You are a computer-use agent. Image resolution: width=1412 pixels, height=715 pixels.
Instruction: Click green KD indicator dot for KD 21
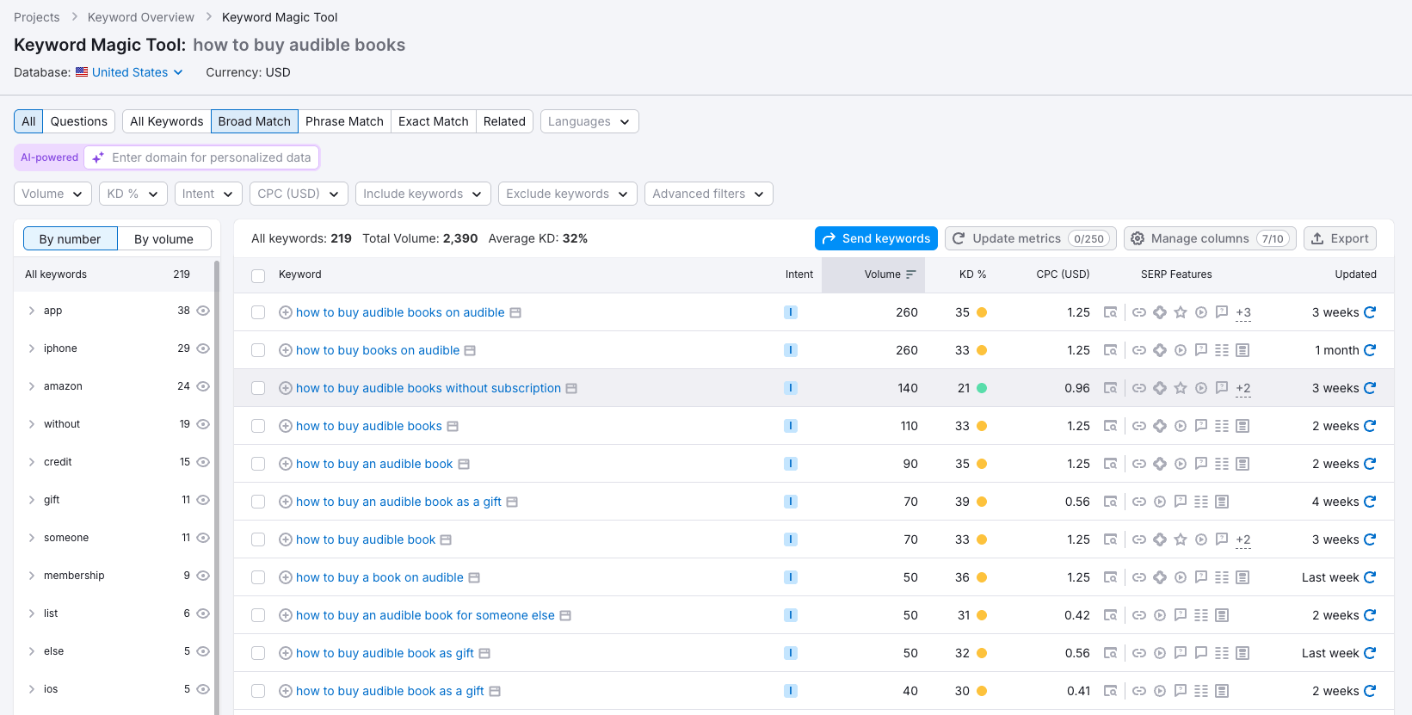[982, 388]
